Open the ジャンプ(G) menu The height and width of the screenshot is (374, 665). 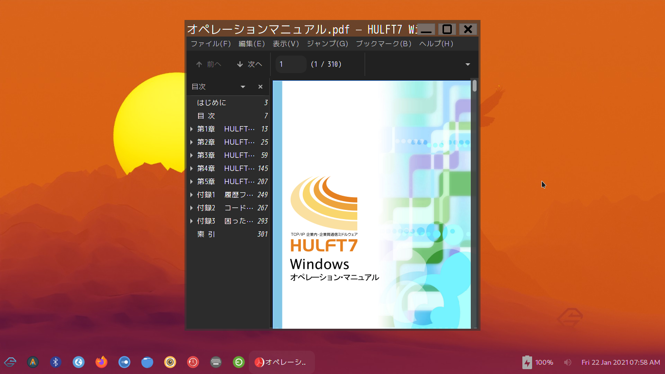[327, 44]
